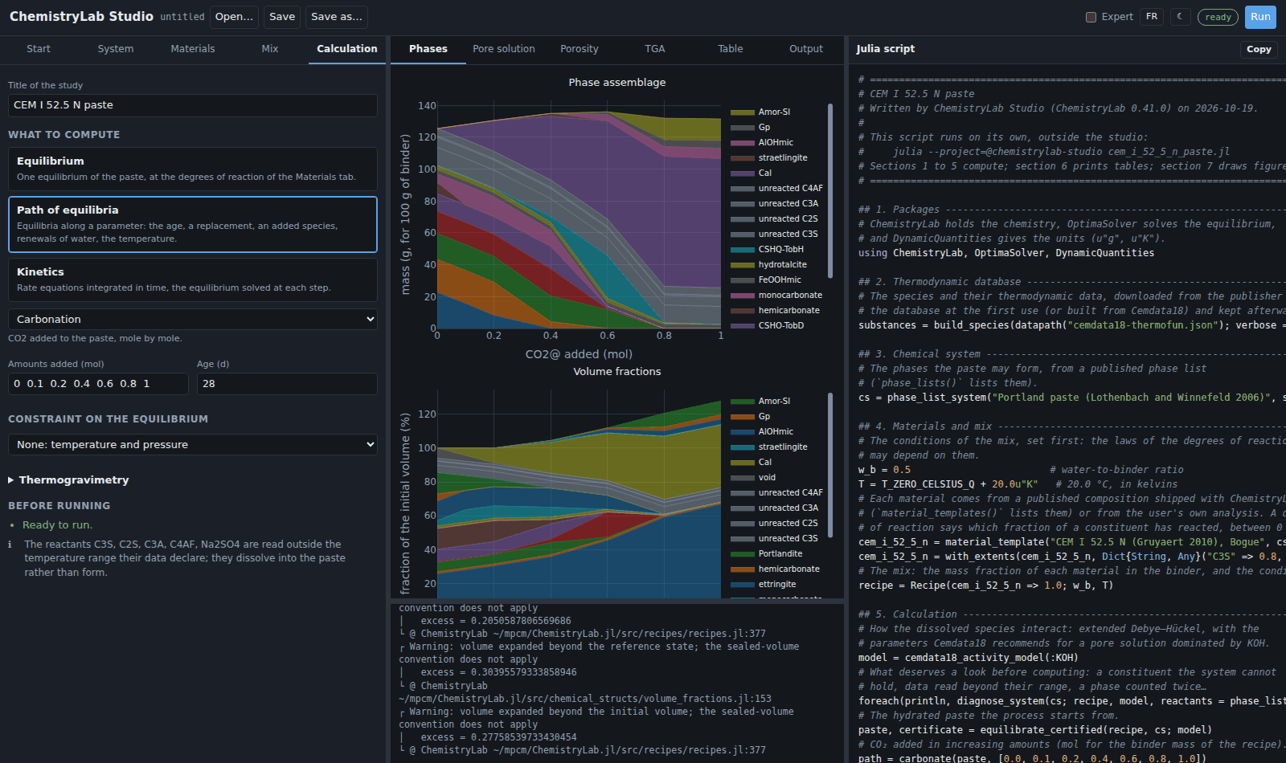The height and width of the screenshot is (763, 1286).
Task: Open the Porosity results tab
Action: click(580, 49)
